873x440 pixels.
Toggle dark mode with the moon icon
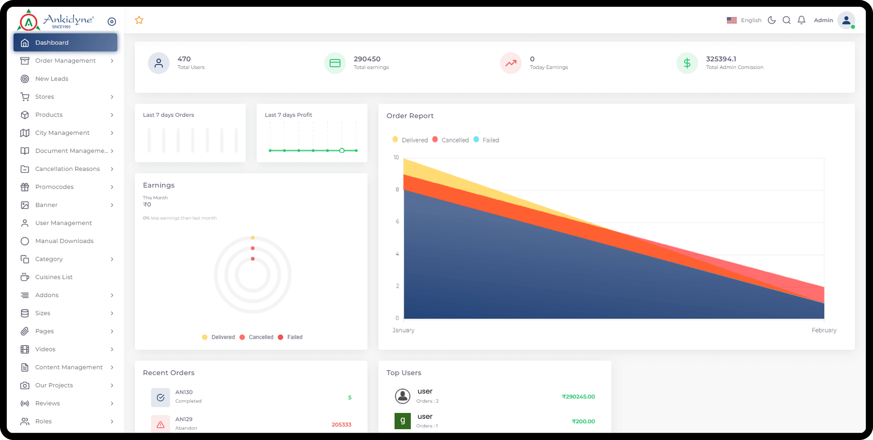coord(772,20)
